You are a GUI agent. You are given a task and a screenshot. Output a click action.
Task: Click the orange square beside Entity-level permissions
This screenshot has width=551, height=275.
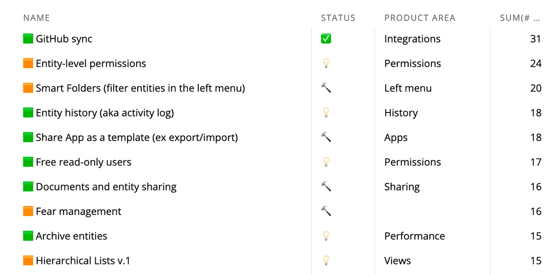[x=29, y=63]
